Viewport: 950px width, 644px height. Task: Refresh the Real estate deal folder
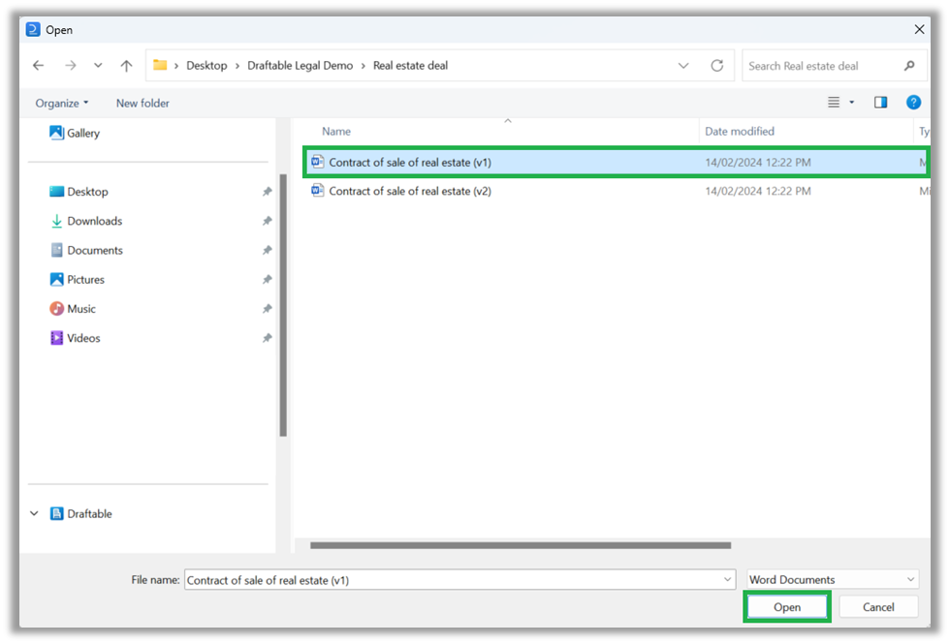point(717,65)
